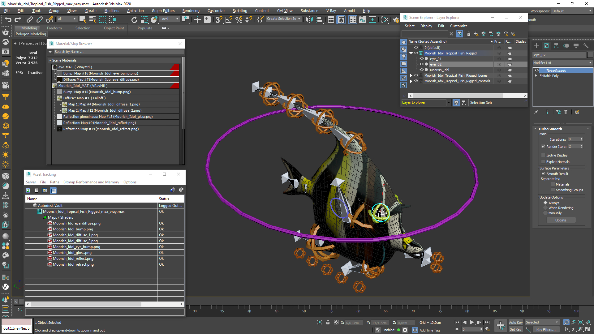
Task: Click the Bind to Space Warp icon
Action: tap(49, 19)
